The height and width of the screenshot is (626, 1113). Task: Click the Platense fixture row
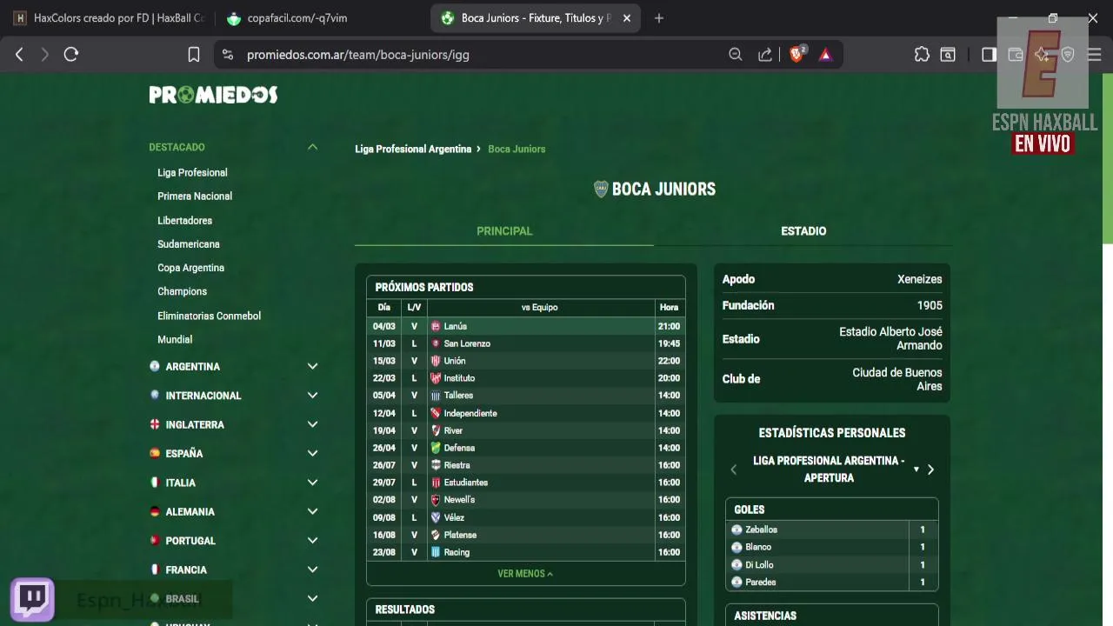[526, 535]
